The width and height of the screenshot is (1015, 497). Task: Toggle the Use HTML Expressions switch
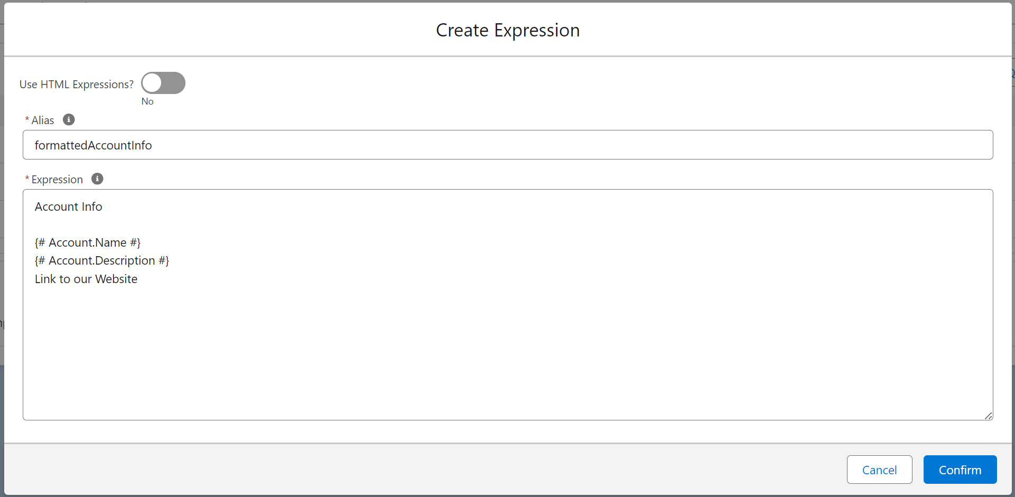point(163,83)
